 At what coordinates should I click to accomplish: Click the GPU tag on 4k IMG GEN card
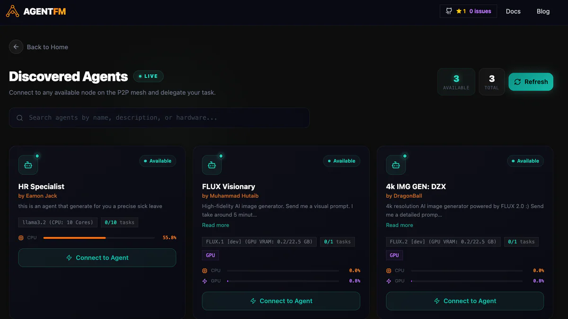[394, 255]
